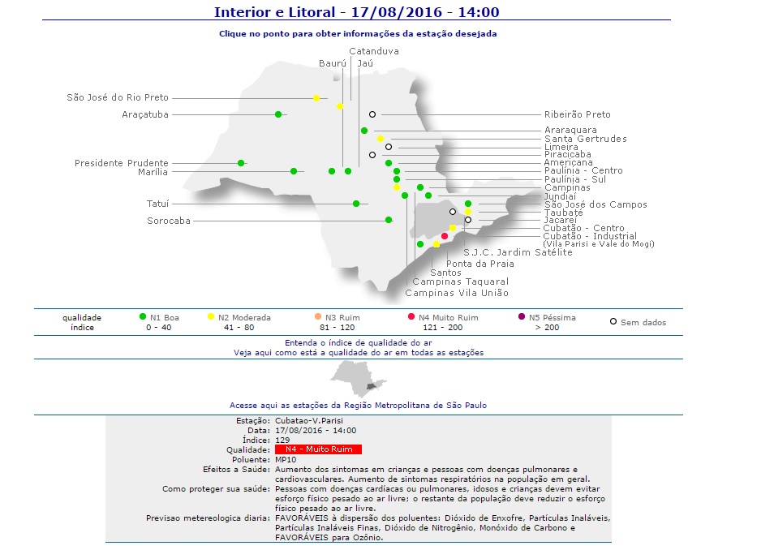Click the 'Ribeirão Preto' map label
774x550 pixels.
[x=578, y=114]
